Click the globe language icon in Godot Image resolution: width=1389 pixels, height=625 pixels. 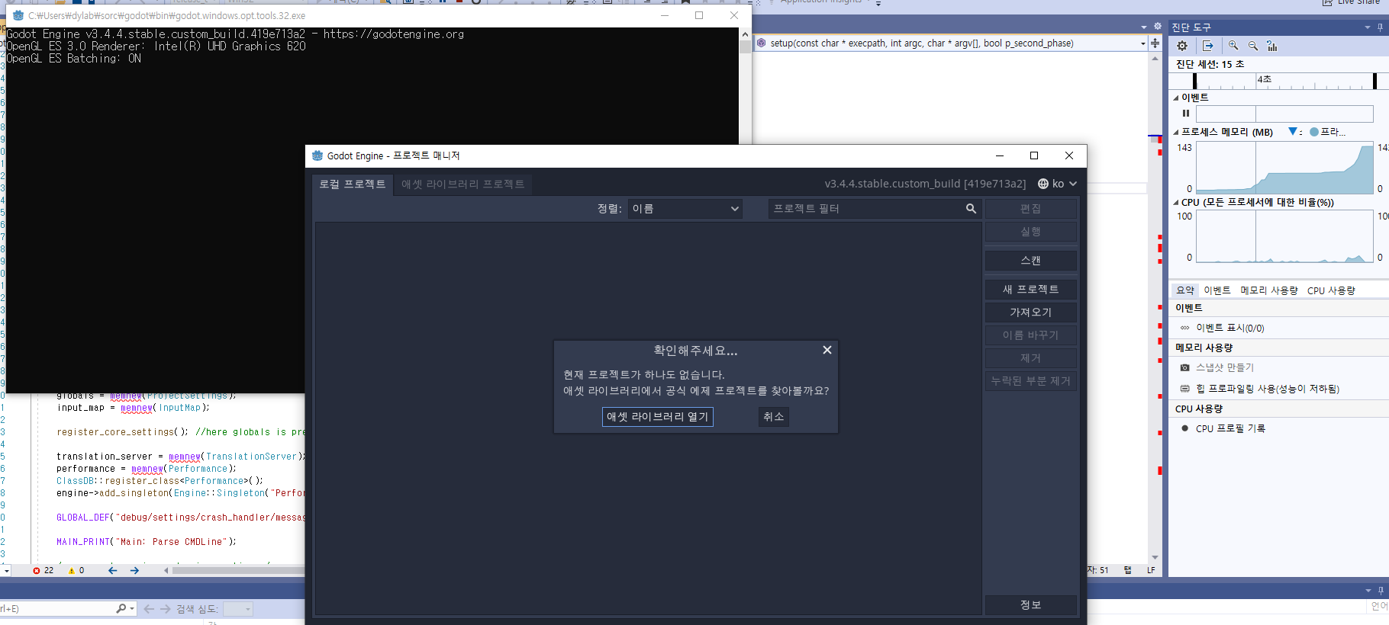[x=1043, y=184]
